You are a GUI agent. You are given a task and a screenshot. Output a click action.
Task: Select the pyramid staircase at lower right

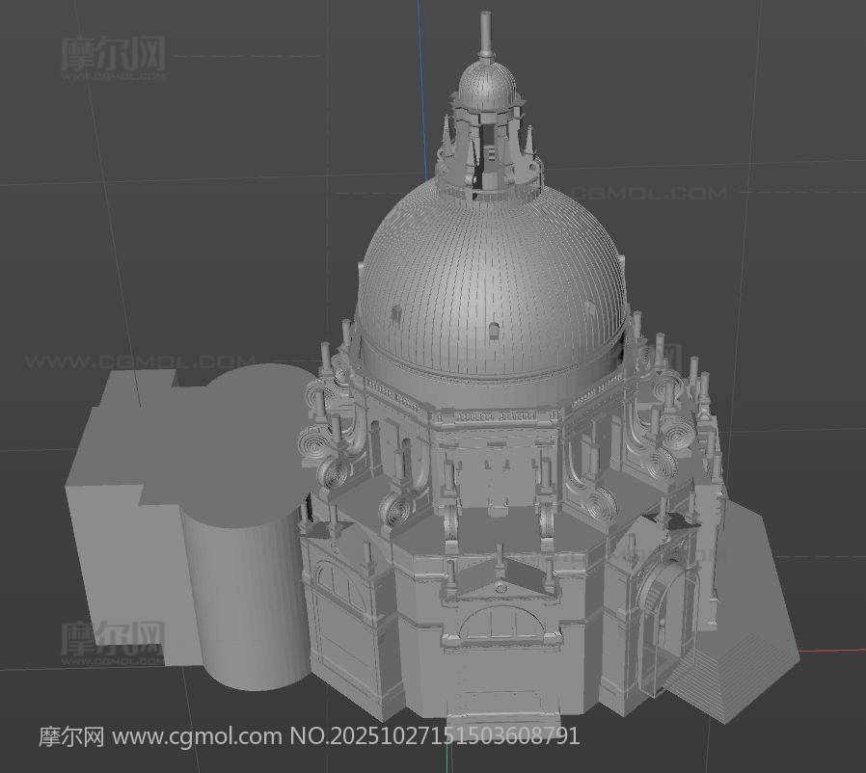click(x=733, y=665)
